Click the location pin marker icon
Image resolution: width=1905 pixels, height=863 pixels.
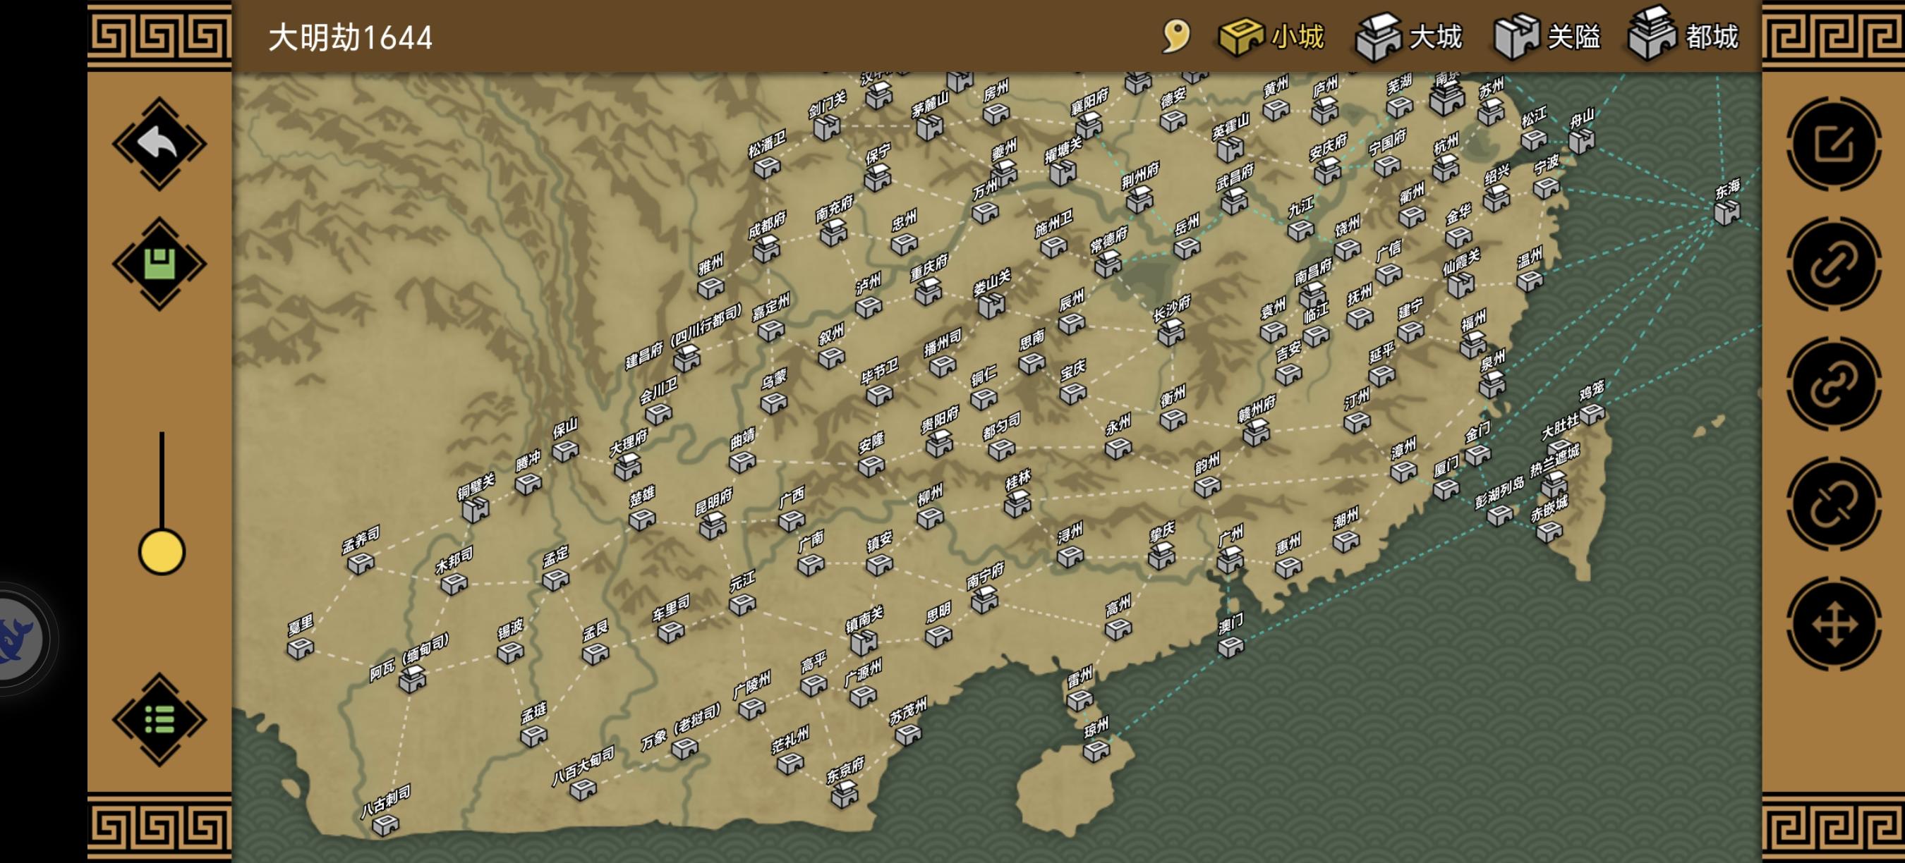click(x=1176, y=36)
